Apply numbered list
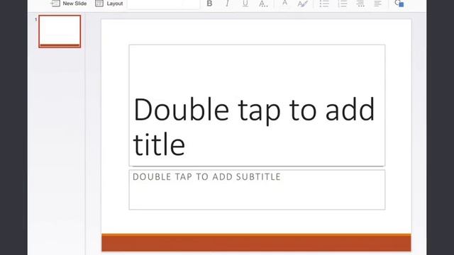Image resolution: width=454 pixels, height=255 pixels. [343, 4]
